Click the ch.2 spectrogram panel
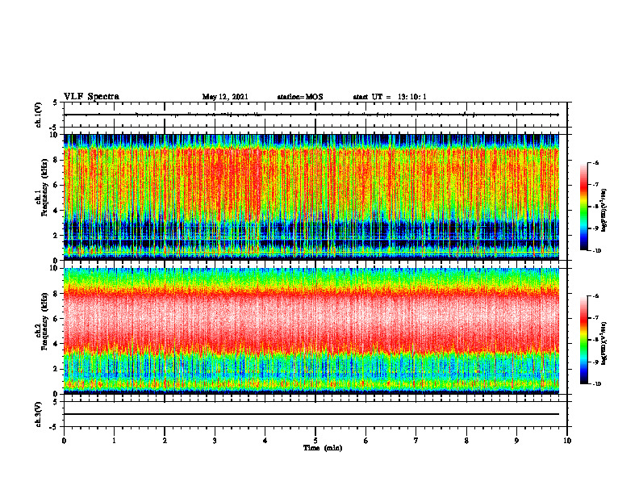639x494 pixels. click(311, 331)
